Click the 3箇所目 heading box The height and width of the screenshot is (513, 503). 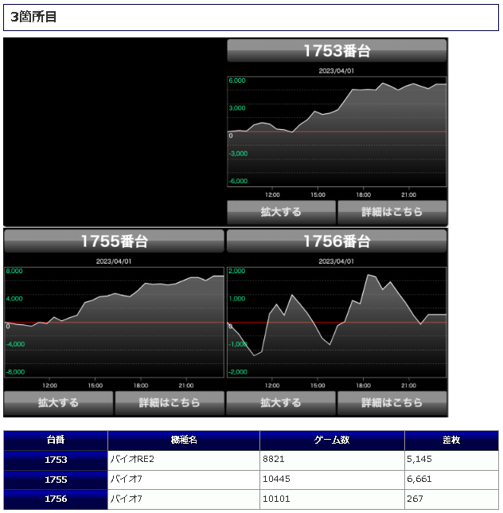coord(251,18)
